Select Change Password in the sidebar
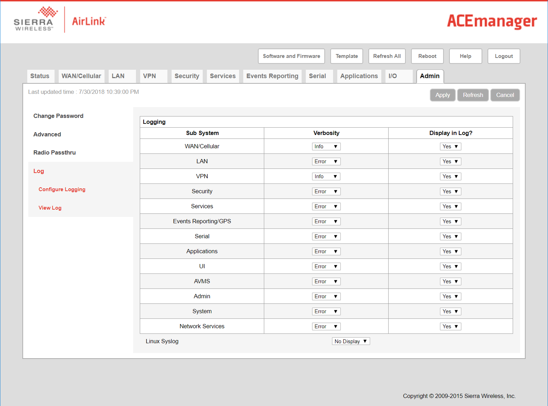This screenshot has width=548, height=406. [x=58, y=116]
